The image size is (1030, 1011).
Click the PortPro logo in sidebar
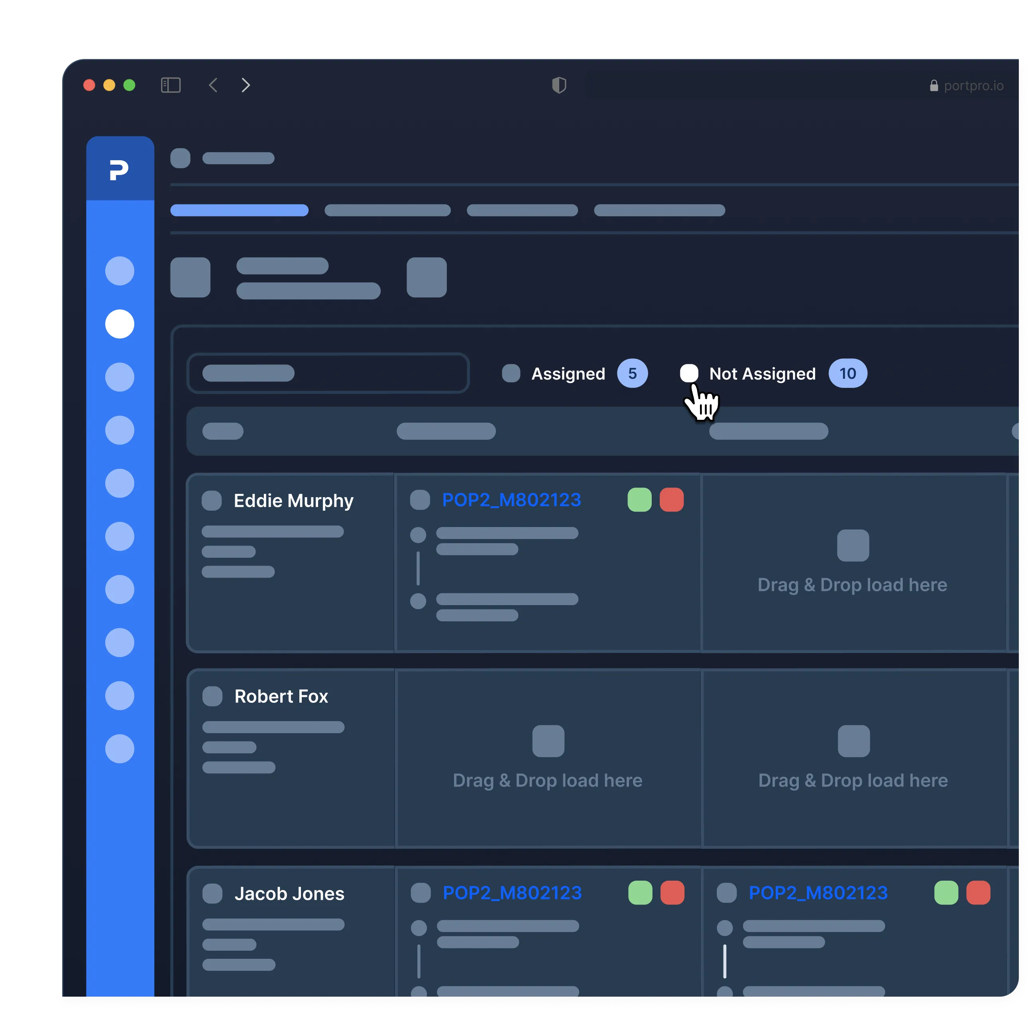[120, 170]
